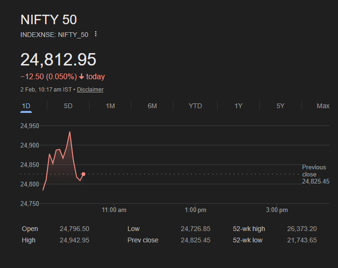
Task: Click the current price dot on chart
Action: pyautogui.click(x=83, y=174)
